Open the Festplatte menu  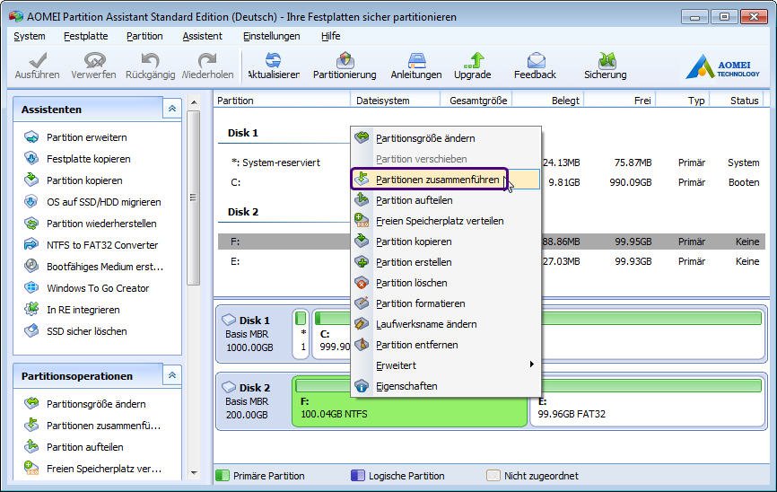pos(86,36)
